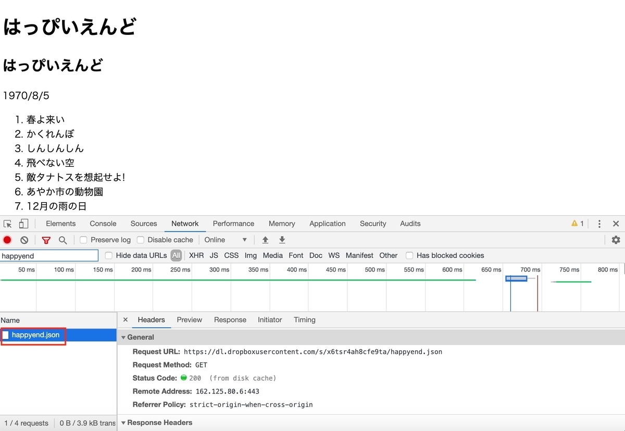Click the 400 ms timeline tick label
The width and height of the screenshot is (625, 431).
pyautogui.click(x=296, y=269)
